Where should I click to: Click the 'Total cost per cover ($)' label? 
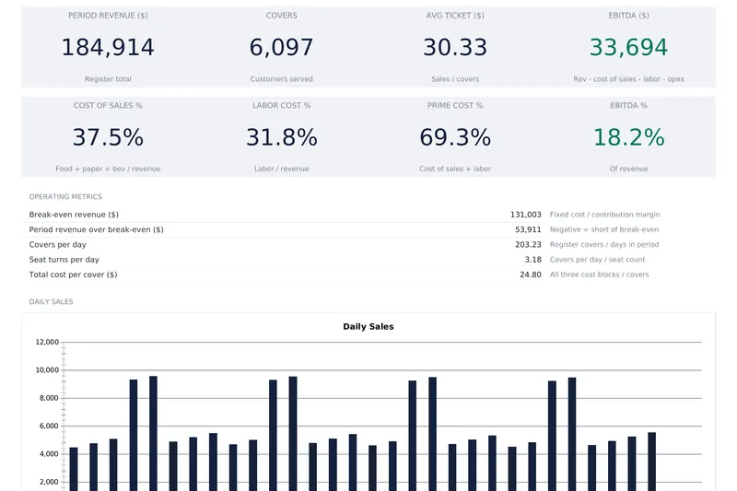(x=73, y=275)
